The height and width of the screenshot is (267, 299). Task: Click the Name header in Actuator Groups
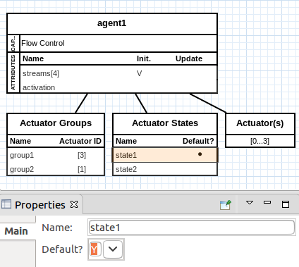click(20, 141)
